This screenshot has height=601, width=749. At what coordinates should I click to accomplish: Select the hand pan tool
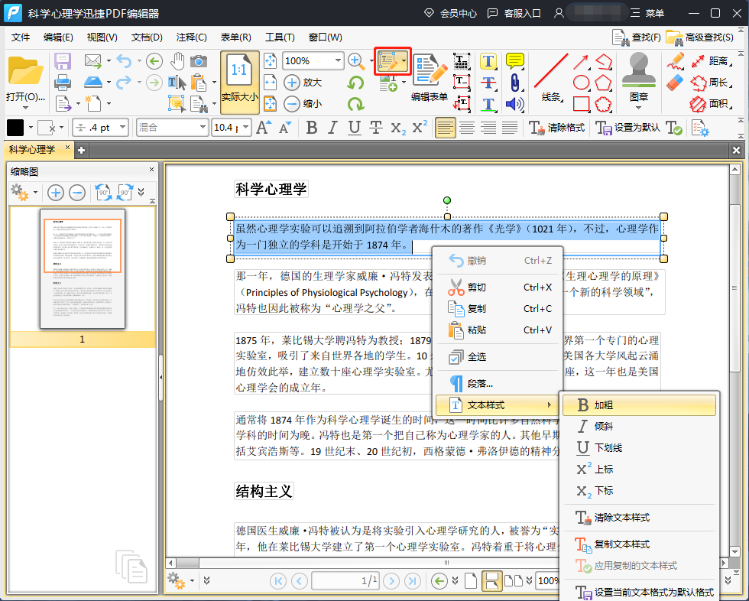(177, 61)
